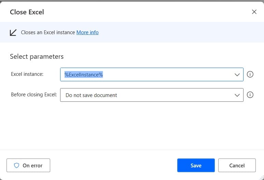
Task: Click the Before closing Excel label
Action: point(34,95)
